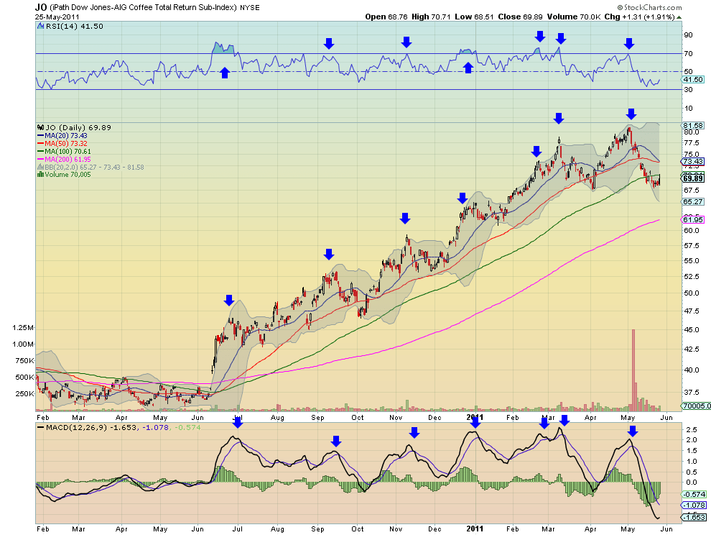Click the Open 68.76 value
711x535 pixels.
386,17
